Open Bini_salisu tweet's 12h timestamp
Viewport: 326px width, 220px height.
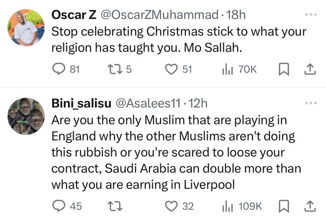tap(197, 103)
